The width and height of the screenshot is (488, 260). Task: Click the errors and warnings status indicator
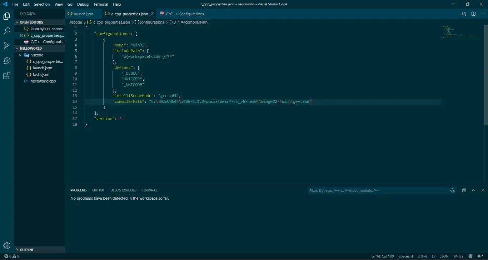coord(12,256)
